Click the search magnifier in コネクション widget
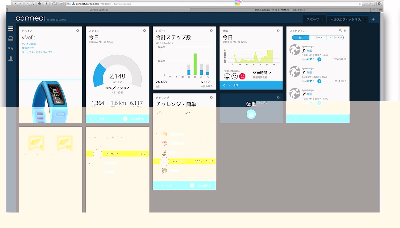 340,30
